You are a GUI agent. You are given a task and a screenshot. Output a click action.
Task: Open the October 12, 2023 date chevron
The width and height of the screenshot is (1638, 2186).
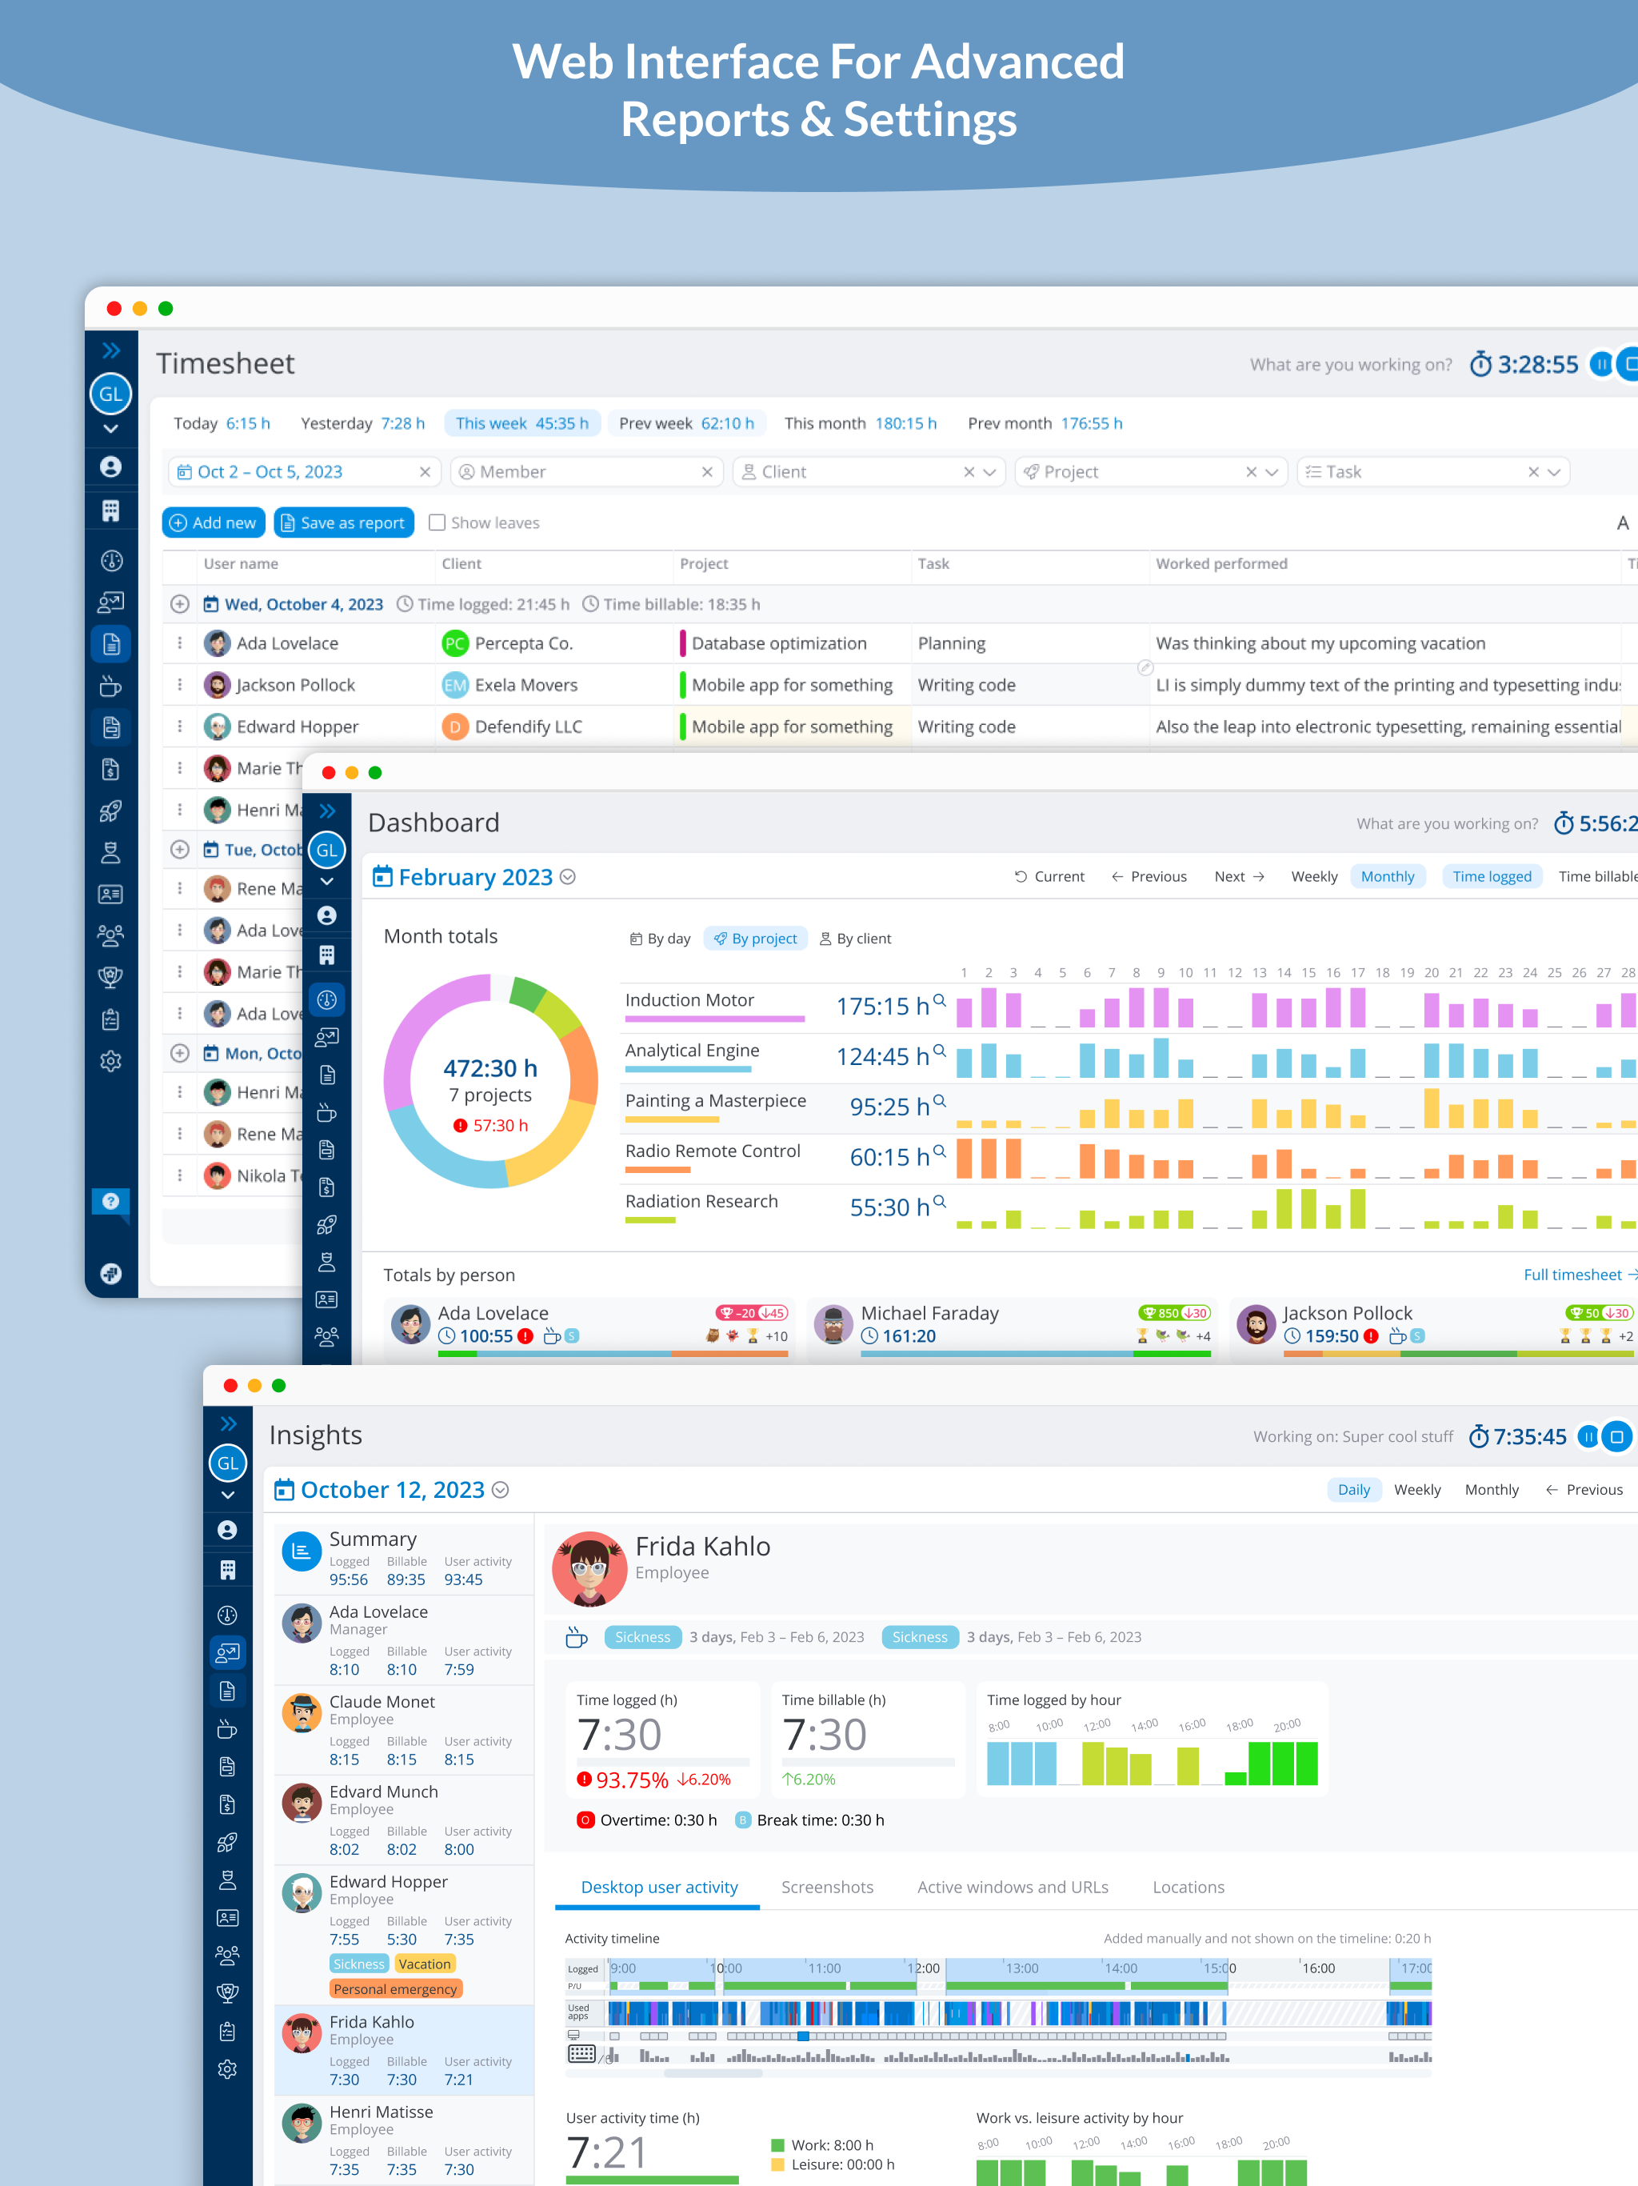(501, 1491)
